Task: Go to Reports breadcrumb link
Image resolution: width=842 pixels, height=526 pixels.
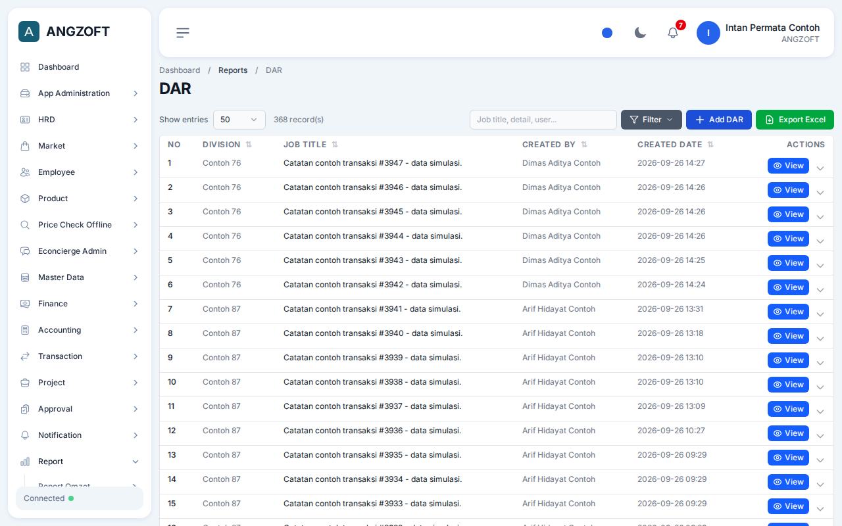Action: point(233,70)
